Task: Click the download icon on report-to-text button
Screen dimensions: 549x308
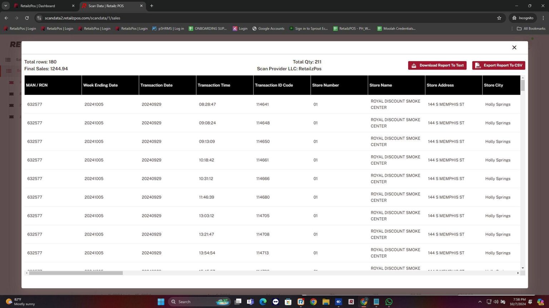Action: [414, 65]
